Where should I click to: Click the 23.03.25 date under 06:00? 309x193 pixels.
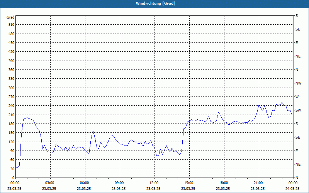pyautogui.click(x=84, y=188)
